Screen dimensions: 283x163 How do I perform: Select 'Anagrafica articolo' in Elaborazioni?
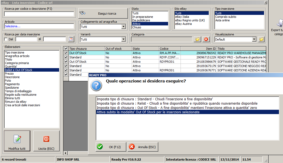(17, 56)
